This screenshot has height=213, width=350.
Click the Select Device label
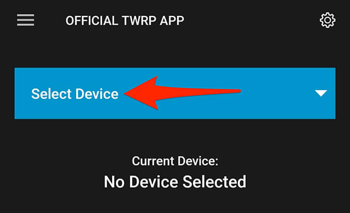point(75,94)
